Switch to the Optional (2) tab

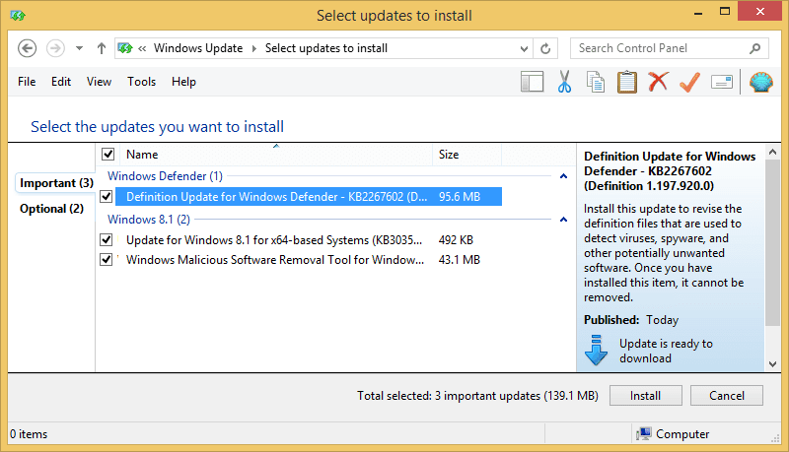pos(52,209)
